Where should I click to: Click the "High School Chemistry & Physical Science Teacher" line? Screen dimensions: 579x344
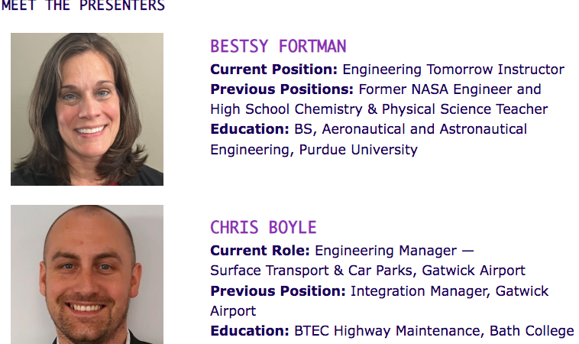[379, 109]
